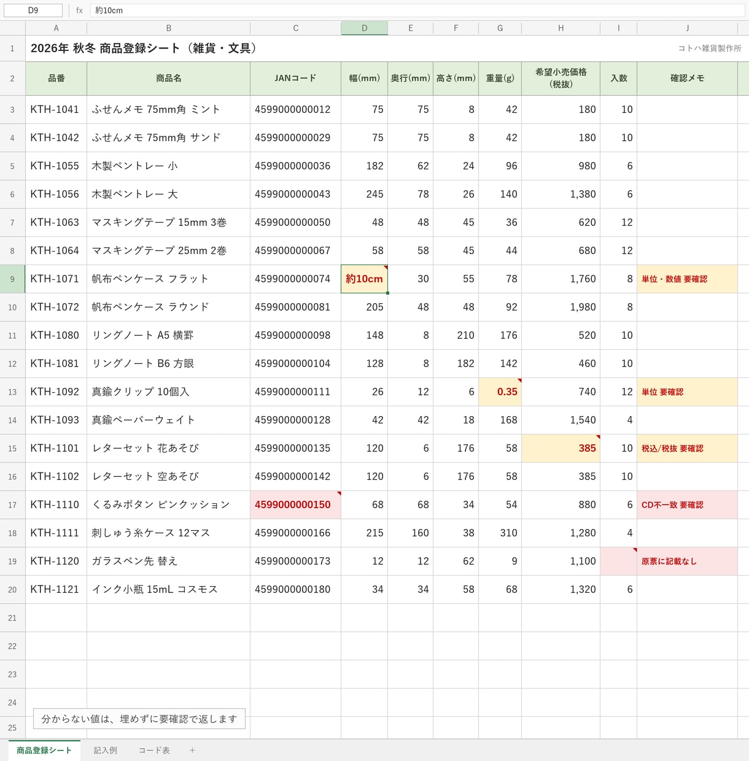The image size is (749, 761).
Task: Select the 入数 header cell
Action: point(618,79)
